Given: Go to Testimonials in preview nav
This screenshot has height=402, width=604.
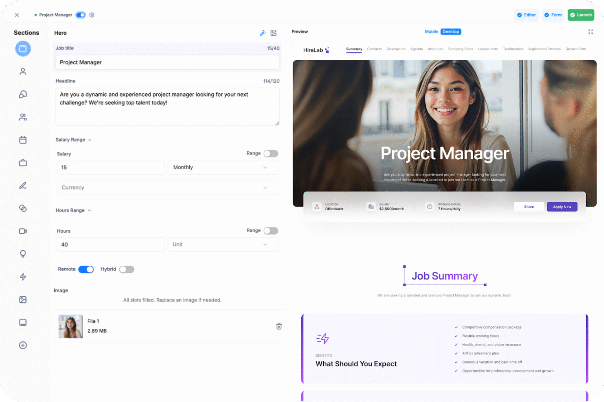Looking at the screenshot, I should [513, 49].
